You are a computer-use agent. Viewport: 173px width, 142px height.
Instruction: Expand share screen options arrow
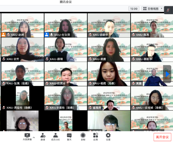tap(34, 138)
